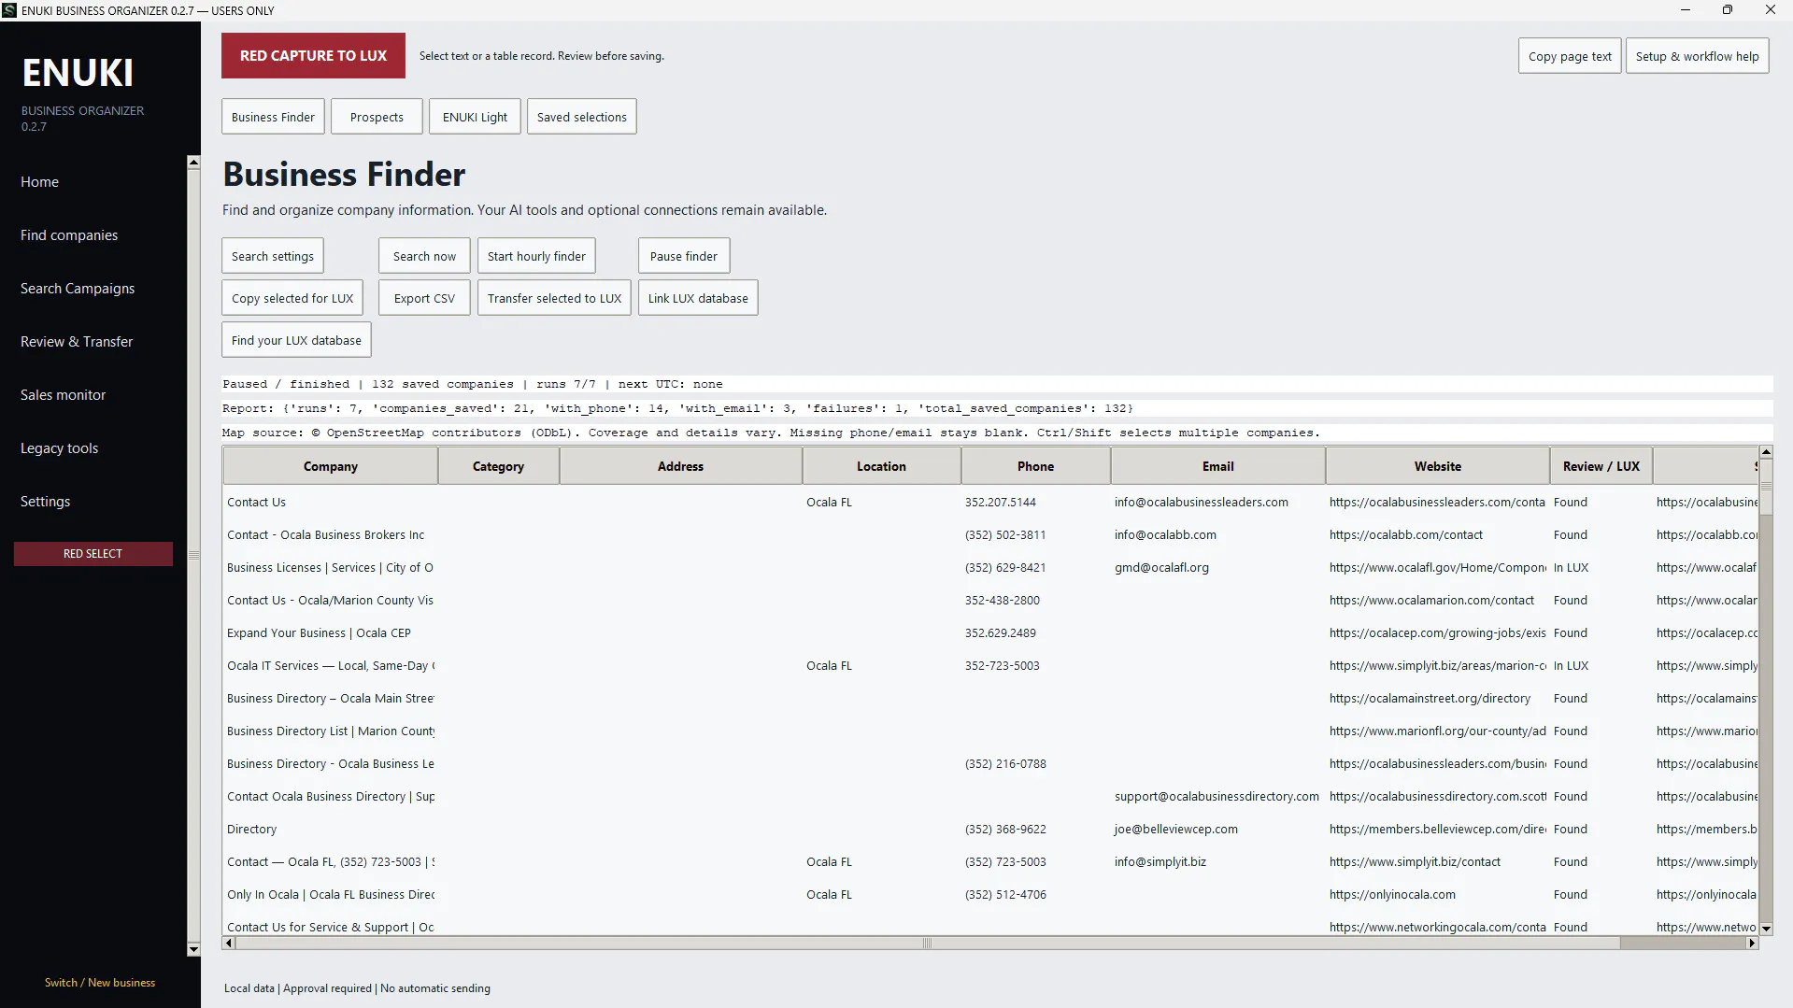Click the Phone column header
The image size is (1793, 1008).
(x=1035, y=466)
